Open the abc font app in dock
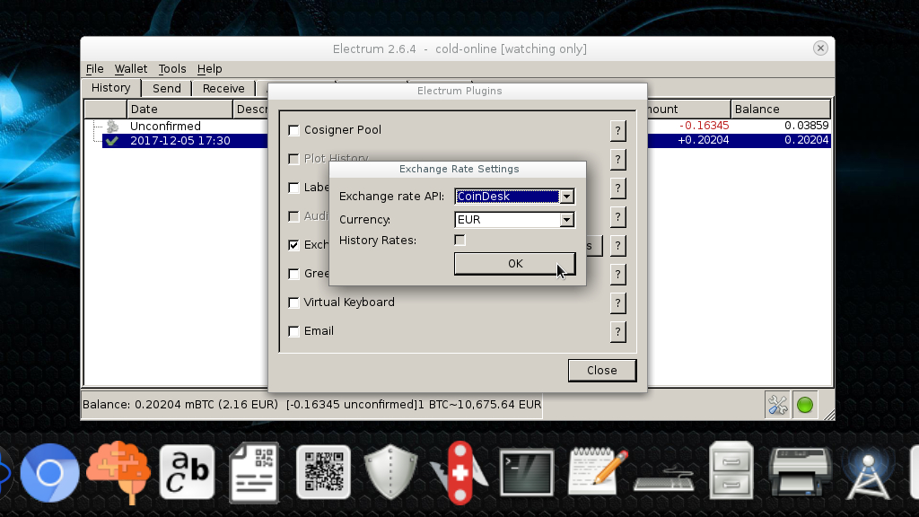Image resolution: width=919 pixels, height=517 pixels. click(187, 472)
